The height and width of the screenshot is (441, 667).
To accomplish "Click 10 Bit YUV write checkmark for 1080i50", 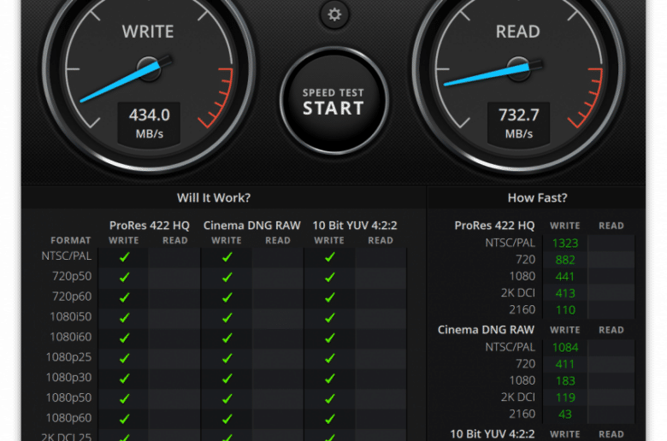I will point(330,318).
